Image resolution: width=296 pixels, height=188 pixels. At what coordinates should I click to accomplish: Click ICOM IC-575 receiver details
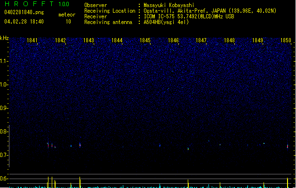pos(189,16)
